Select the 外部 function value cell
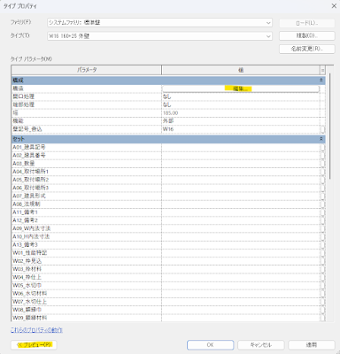Viewport: 340px width, 354px height. [241, 121]
